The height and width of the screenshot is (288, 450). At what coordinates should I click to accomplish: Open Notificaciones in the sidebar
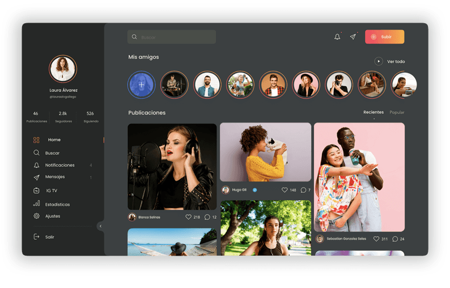60,165
